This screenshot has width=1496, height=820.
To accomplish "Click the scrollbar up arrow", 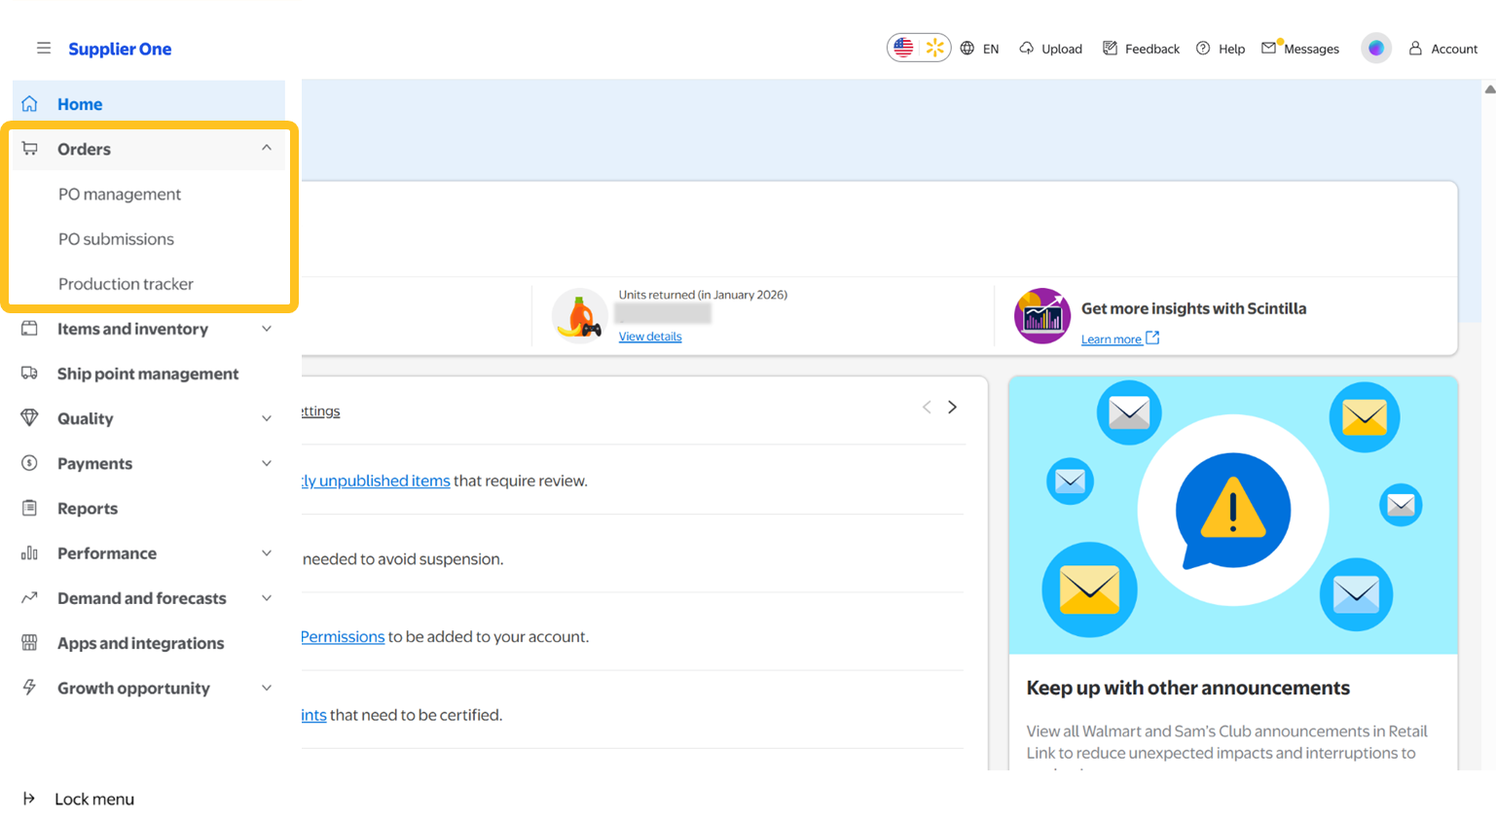I will tap(1489, 89).
